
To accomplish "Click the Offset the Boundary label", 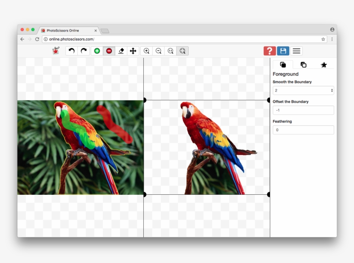I will [291, 101].
